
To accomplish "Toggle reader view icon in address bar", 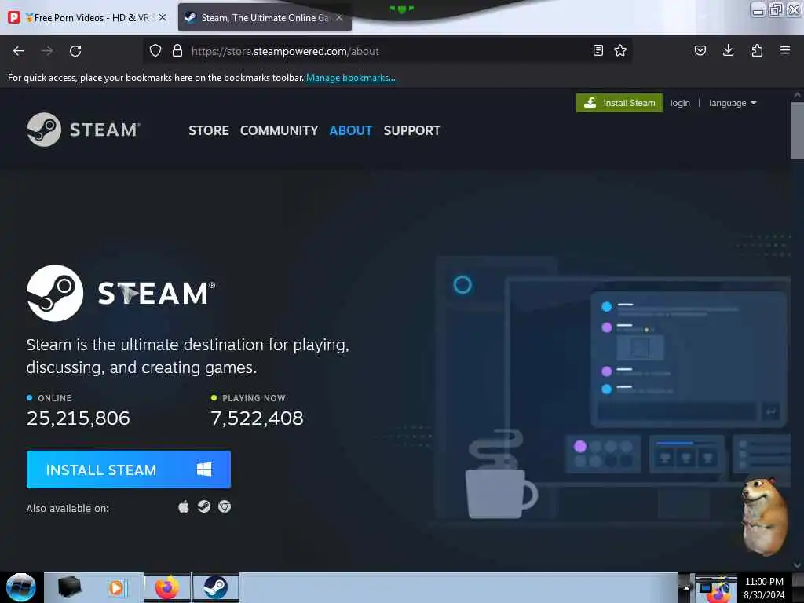I will (x=598, y=50).
